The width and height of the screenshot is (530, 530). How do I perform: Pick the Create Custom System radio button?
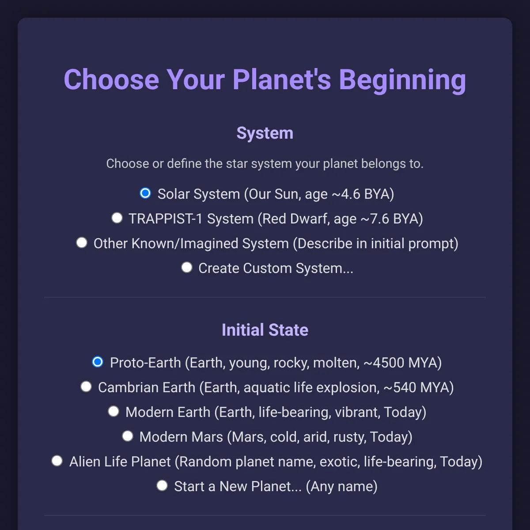click(187, 268)
